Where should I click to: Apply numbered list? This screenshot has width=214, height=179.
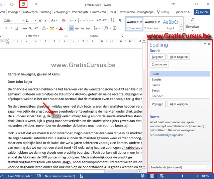pyautogui.click(x=80, y=21)
